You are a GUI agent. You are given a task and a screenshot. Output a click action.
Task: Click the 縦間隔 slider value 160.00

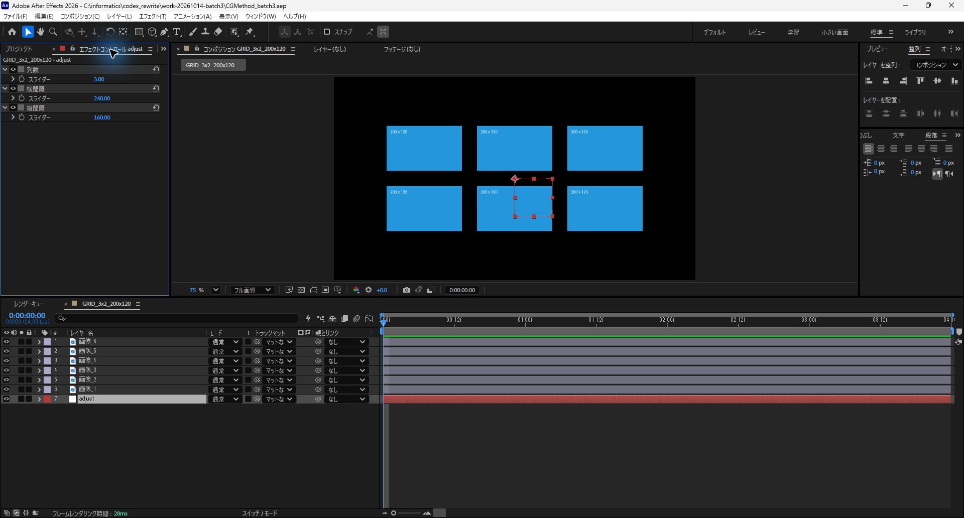(x=102, y=117)
